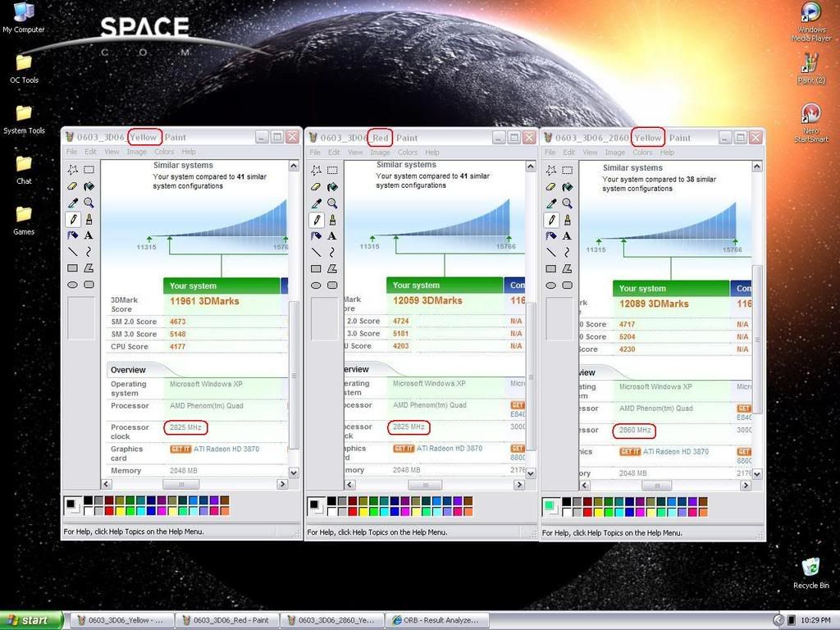Viewport: 840px width, 630px height.
Task: Pick the Eraser tool in the 0603_3D06_Yellow window
Action: [x=73, y=186]
